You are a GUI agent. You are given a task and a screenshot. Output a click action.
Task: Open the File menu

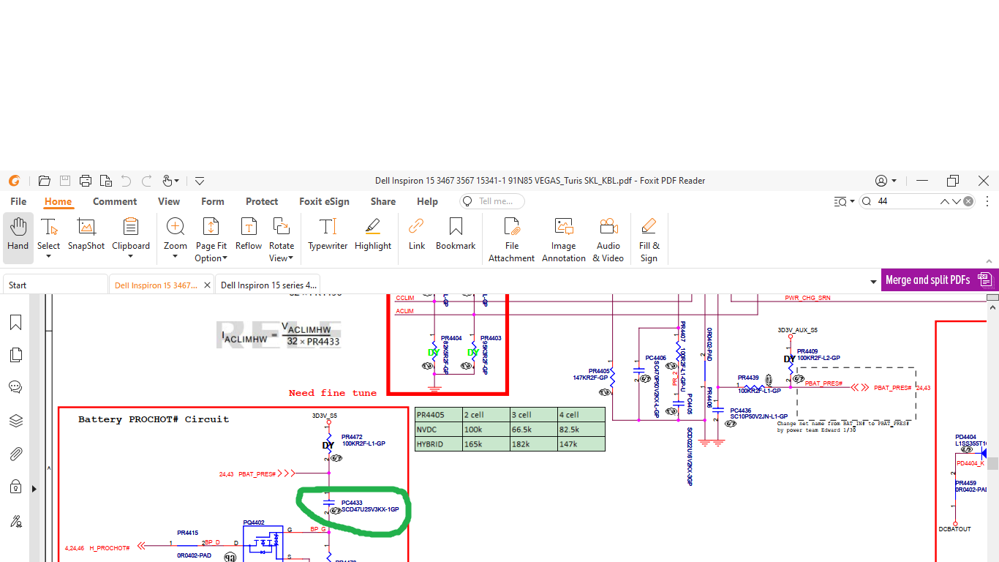click(18, 201)
